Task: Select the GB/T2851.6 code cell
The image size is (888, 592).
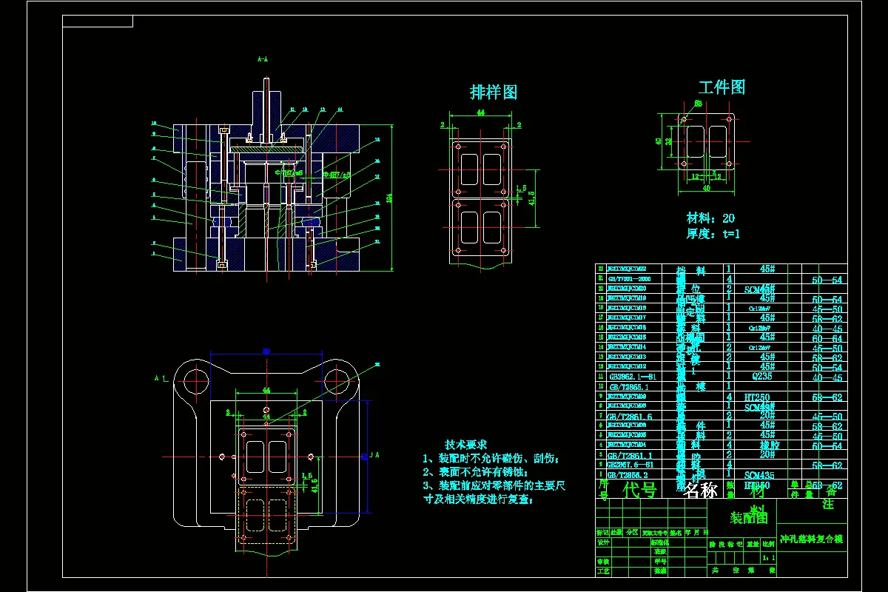Action: [630, 417]
